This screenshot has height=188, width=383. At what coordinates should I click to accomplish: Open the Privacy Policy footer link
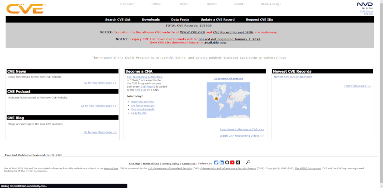coord(171,164)
